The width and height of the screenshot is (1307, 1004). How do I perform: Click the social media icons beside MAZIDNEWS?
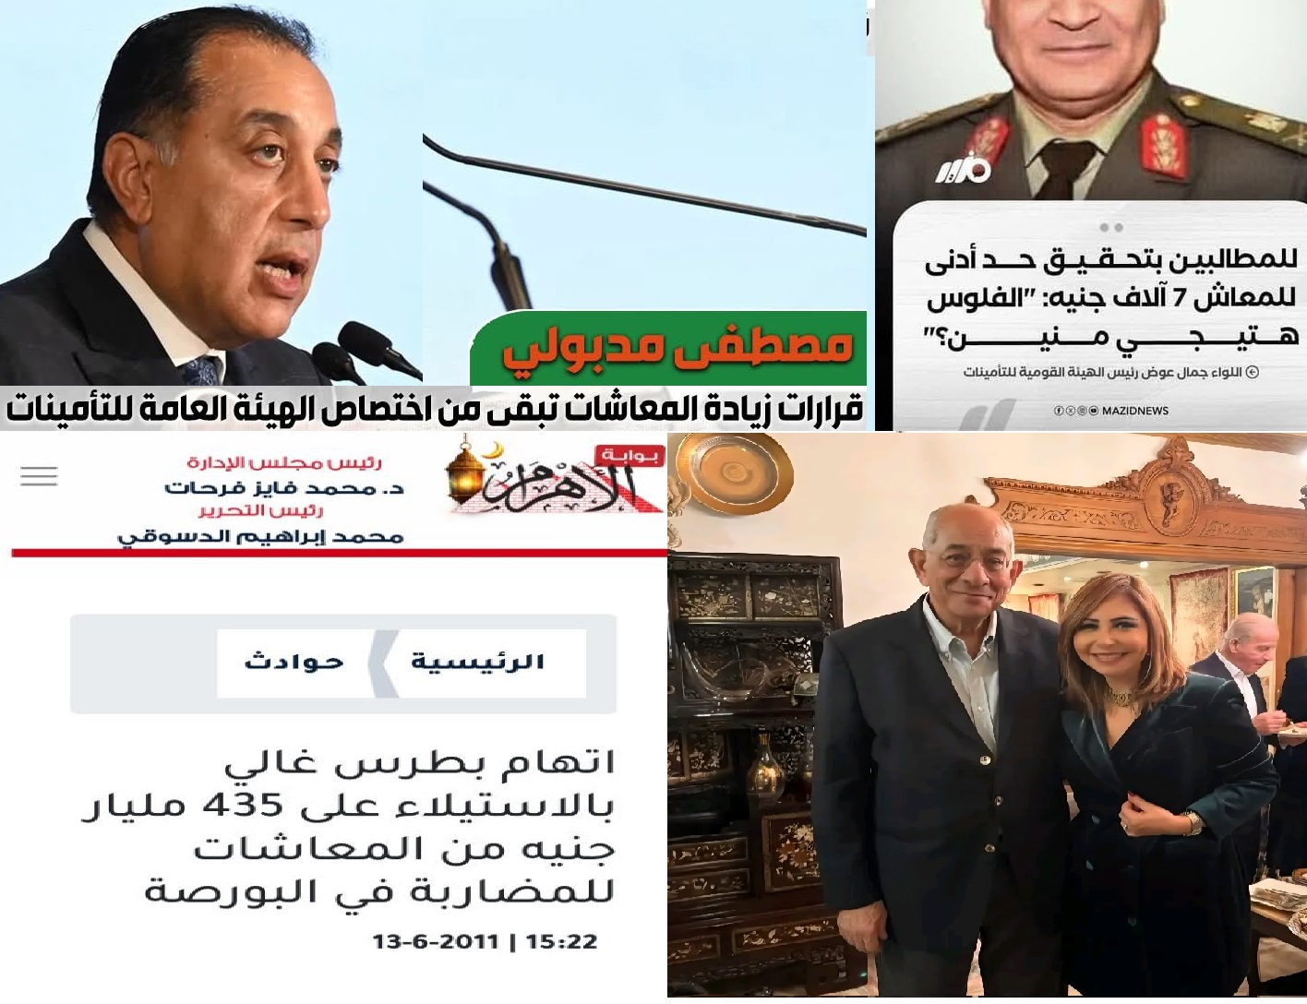coord(1076,411)
